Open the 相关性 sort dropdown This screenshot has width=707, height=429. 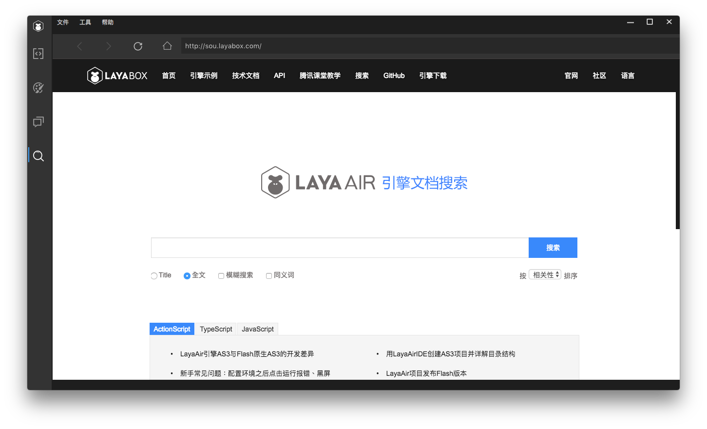[x=545, y=275]
